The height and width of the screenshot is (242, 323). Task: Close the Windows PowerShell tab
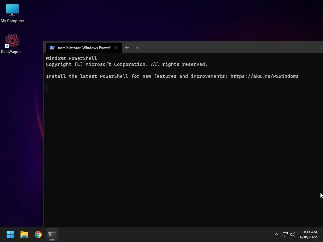[116, 48]
